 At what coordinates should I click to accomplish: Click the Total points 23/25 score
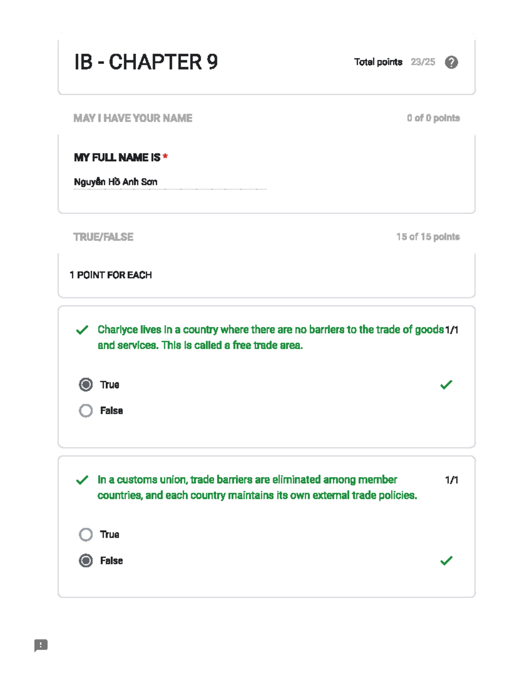tap(395, 62)
